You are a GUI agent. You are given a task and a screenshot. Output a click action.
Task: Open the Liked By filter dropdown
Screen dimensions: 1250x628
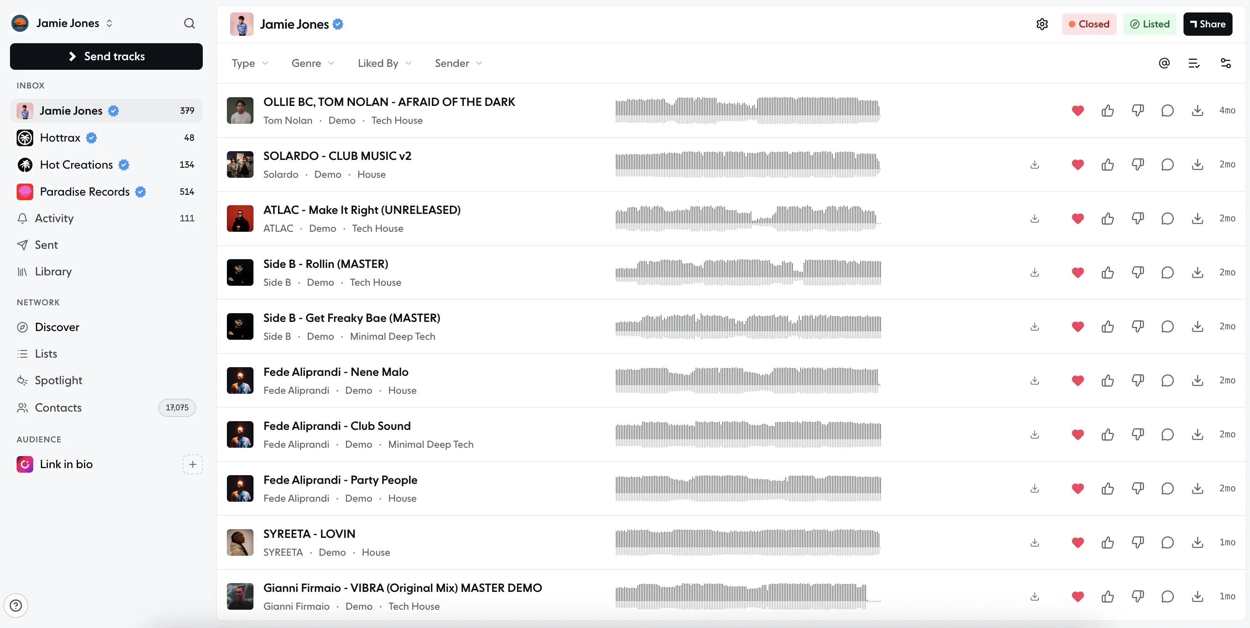click(x=385, y=63)
